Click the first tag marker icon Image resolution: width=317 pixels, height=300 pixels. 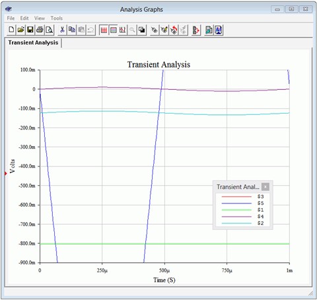[x=155, y=30]
